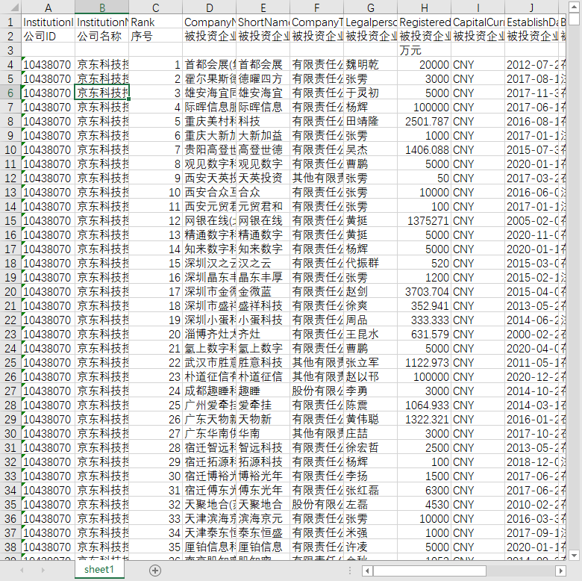Select column I header
The width and height of the screenshot is (582, 581).
(x=478, y=7)
